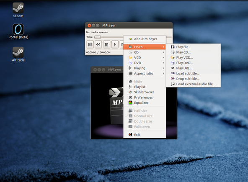248x182 pixels.
Task: Choose Play CD... in the submenu
Action: [x=193, y=52]
